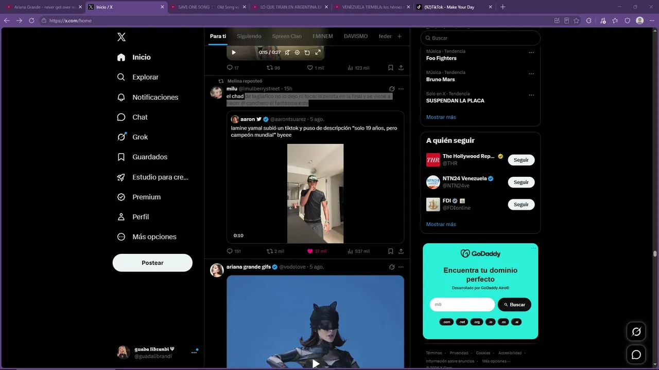Refresh the current browser page
This screenshot has width=659, height=370.
point(31,21)
